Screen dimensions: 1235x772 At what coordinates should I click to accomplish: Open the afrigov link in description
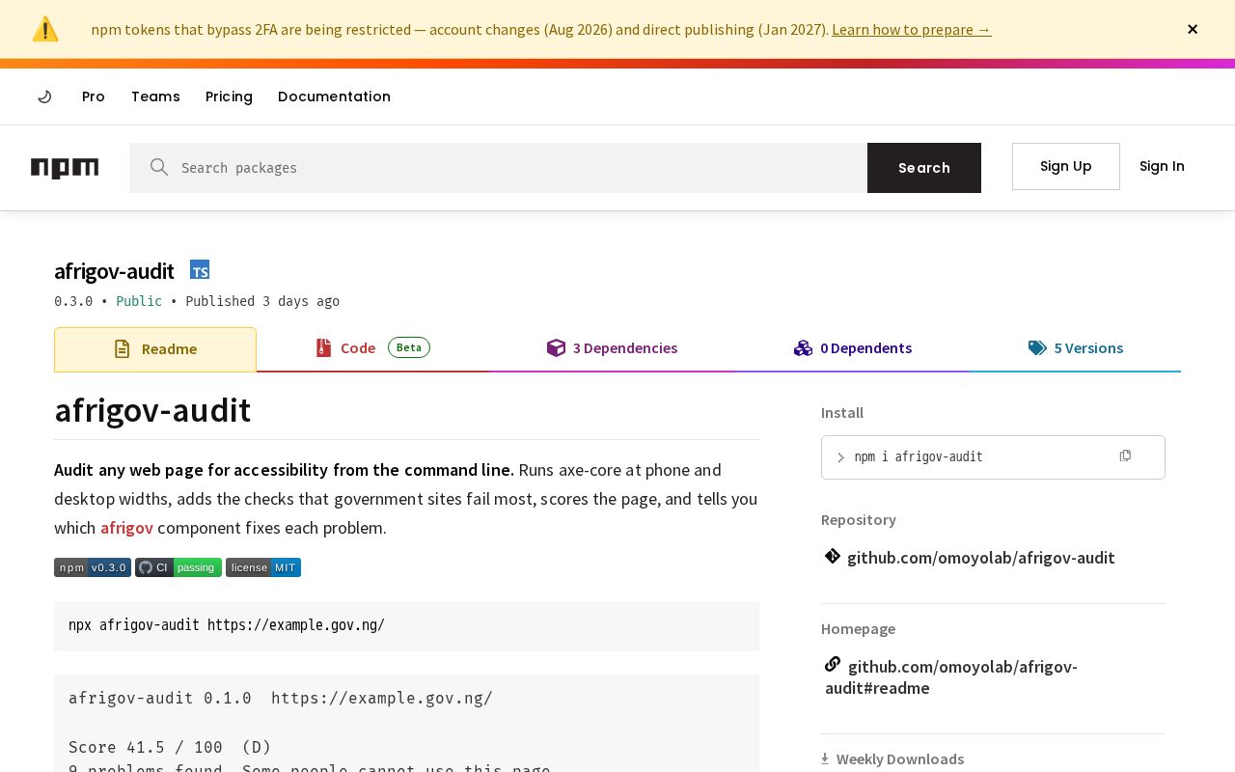pyautogui.click(x=126, y=528)
